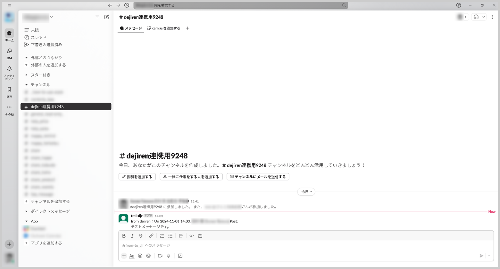The width and height of the screenshot is (500, 269).
Task: Open channel more options vertical dots
Action: point(492,17)
